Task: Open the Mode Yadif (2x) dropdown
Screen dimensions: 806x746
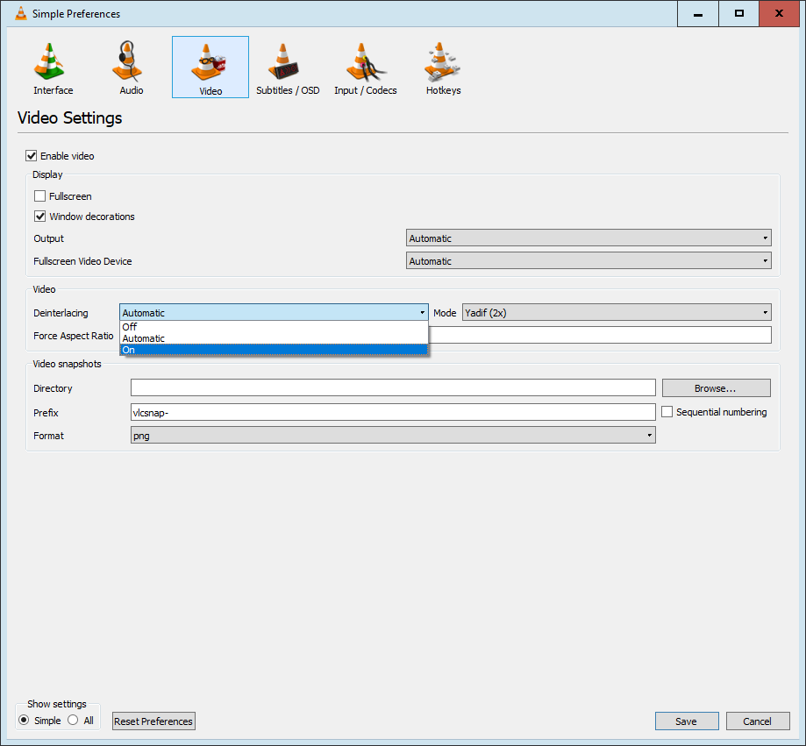Action: click(617, 312)
